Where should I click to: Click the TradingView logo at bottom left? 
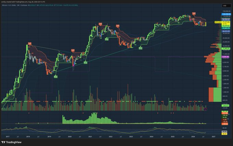[x=11, y=142]
